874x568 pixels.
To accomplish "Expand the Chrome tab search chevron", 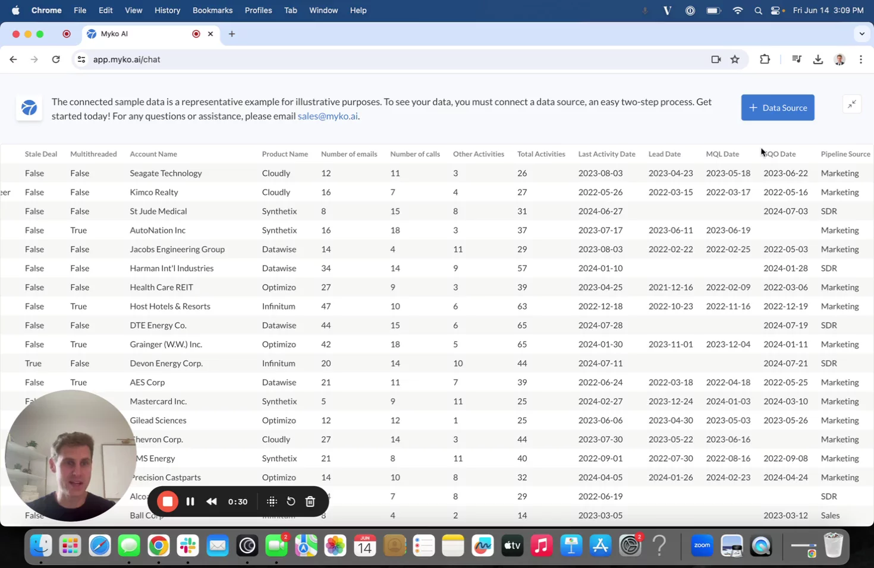I will click(x=862, y=34).
